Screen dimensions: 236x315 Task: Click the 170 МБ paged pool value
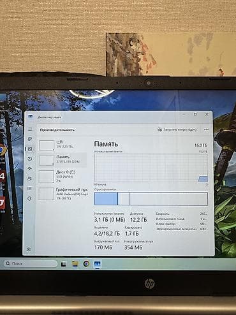[x=103, y=247]
